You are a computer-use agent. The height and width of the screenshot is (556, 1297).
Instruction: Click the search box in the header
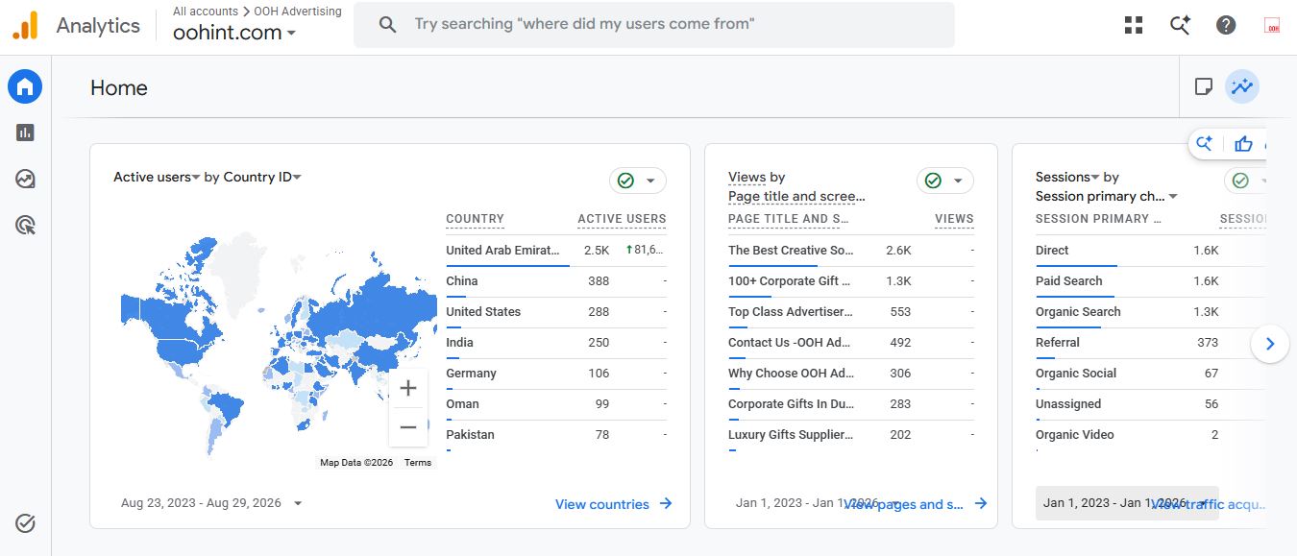click(654, 25)
